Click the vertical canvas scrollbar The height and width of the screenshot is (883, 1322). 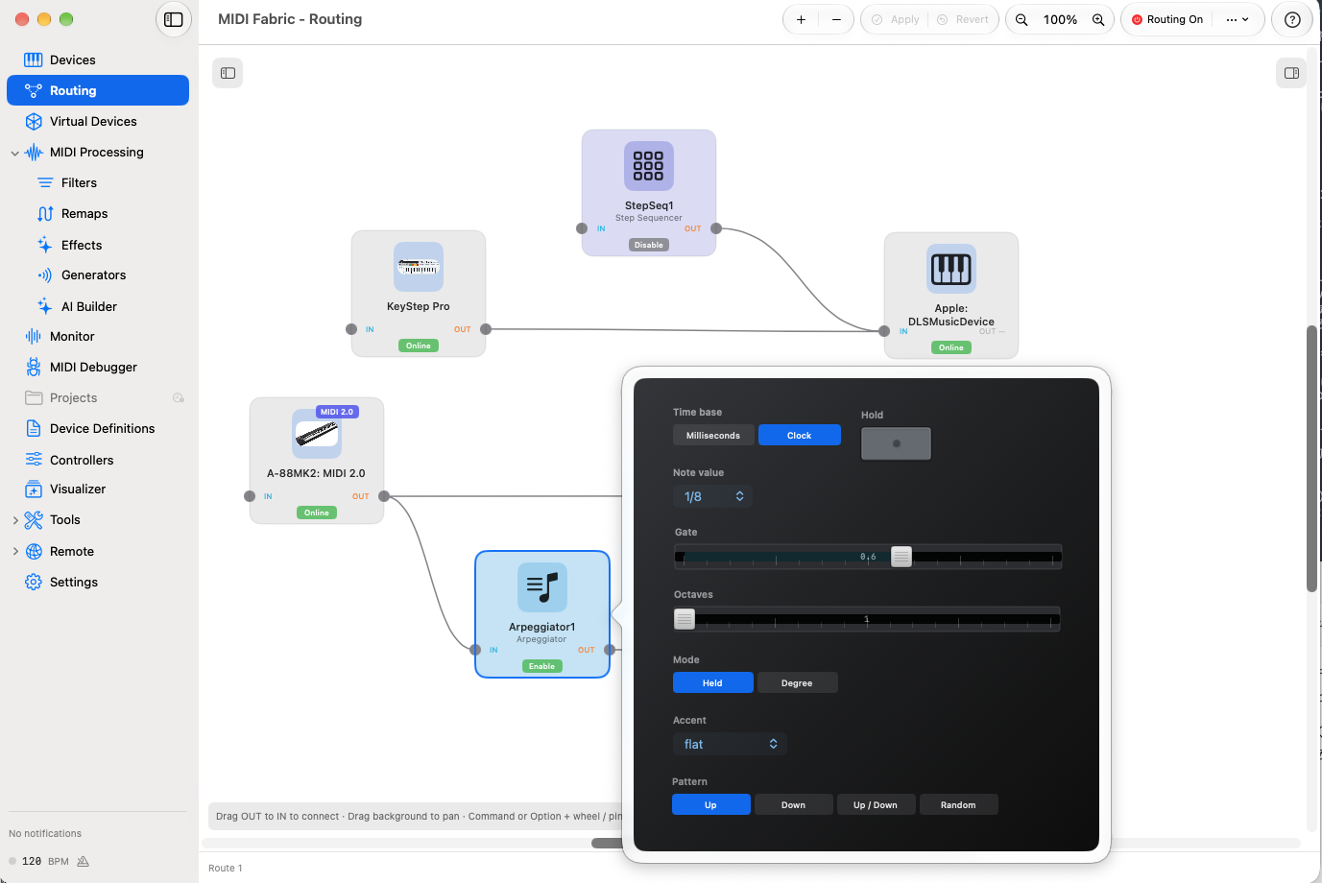(x=1311, y=460)
